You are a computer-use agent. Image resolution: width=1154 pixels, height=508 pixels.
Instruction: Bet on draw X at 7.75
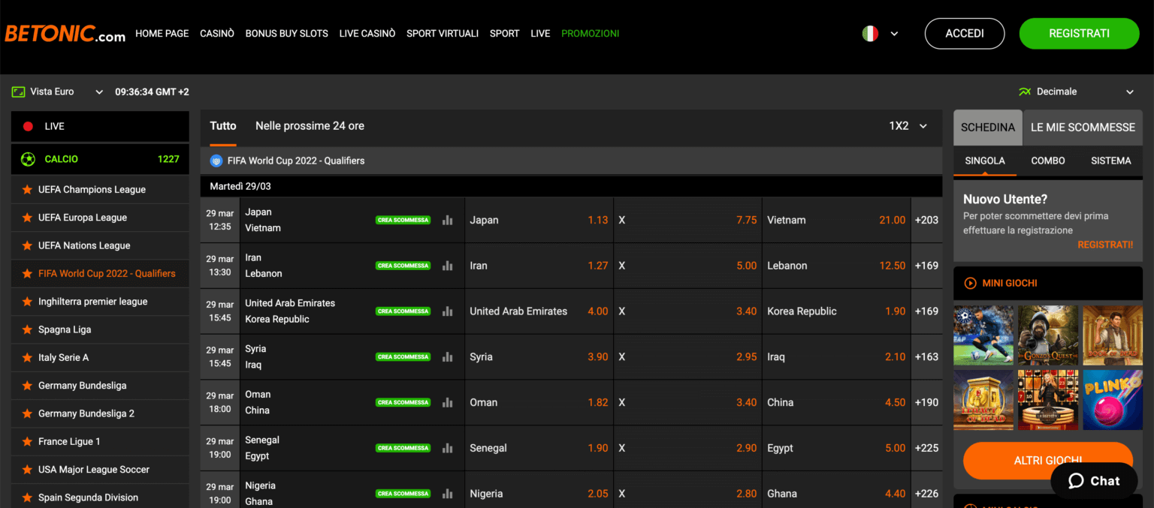coord(687,220)
